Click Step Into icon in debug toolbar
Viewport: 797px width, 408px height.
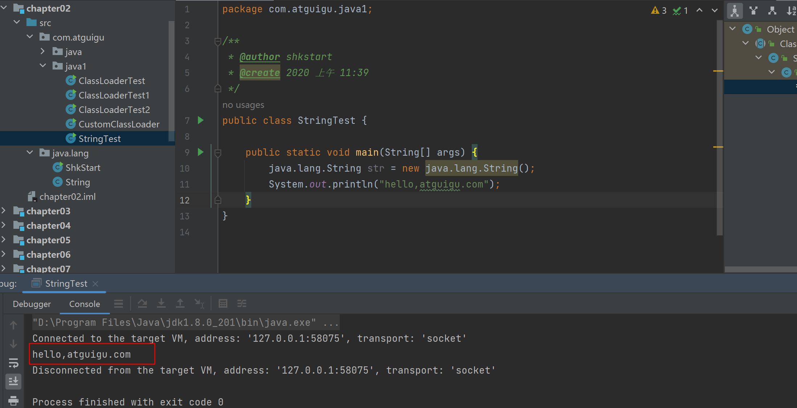pyautogui.click(x=161, y=303)
